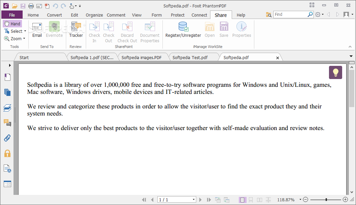Image resolution: width=356 pixels, height=205 pixels.
Task: Click the Undo arrow in quick access toolbar
Action: pos(55,6)
